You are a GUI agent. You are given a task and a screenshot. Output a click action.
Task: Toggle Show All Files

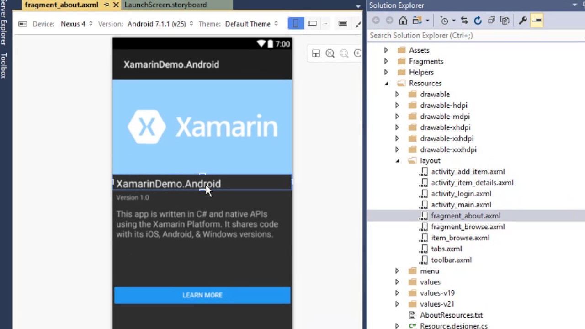tap(505, 21)
